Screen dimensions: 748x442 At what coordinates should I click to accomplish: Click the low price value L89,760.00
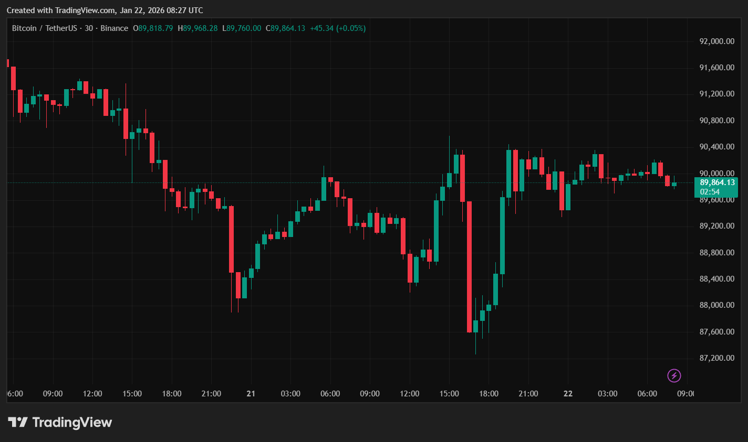pyautogui.click(x=241, y=28)
